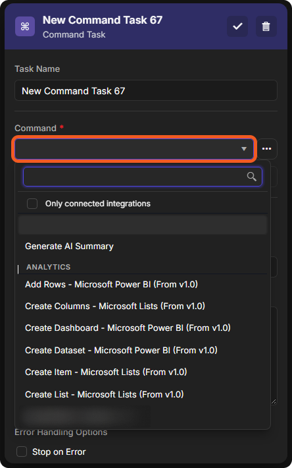Click the command search input field
Viewport: 292px width, 468px height.
point(143,177)
